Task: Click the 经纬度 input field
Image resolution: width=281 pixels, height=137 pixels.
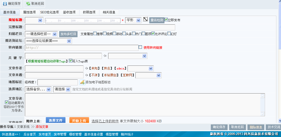Action: (x=58, y=82)
